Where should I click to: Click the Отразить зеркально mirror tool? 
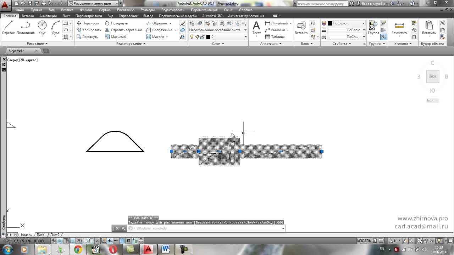[x=123, y=30]
